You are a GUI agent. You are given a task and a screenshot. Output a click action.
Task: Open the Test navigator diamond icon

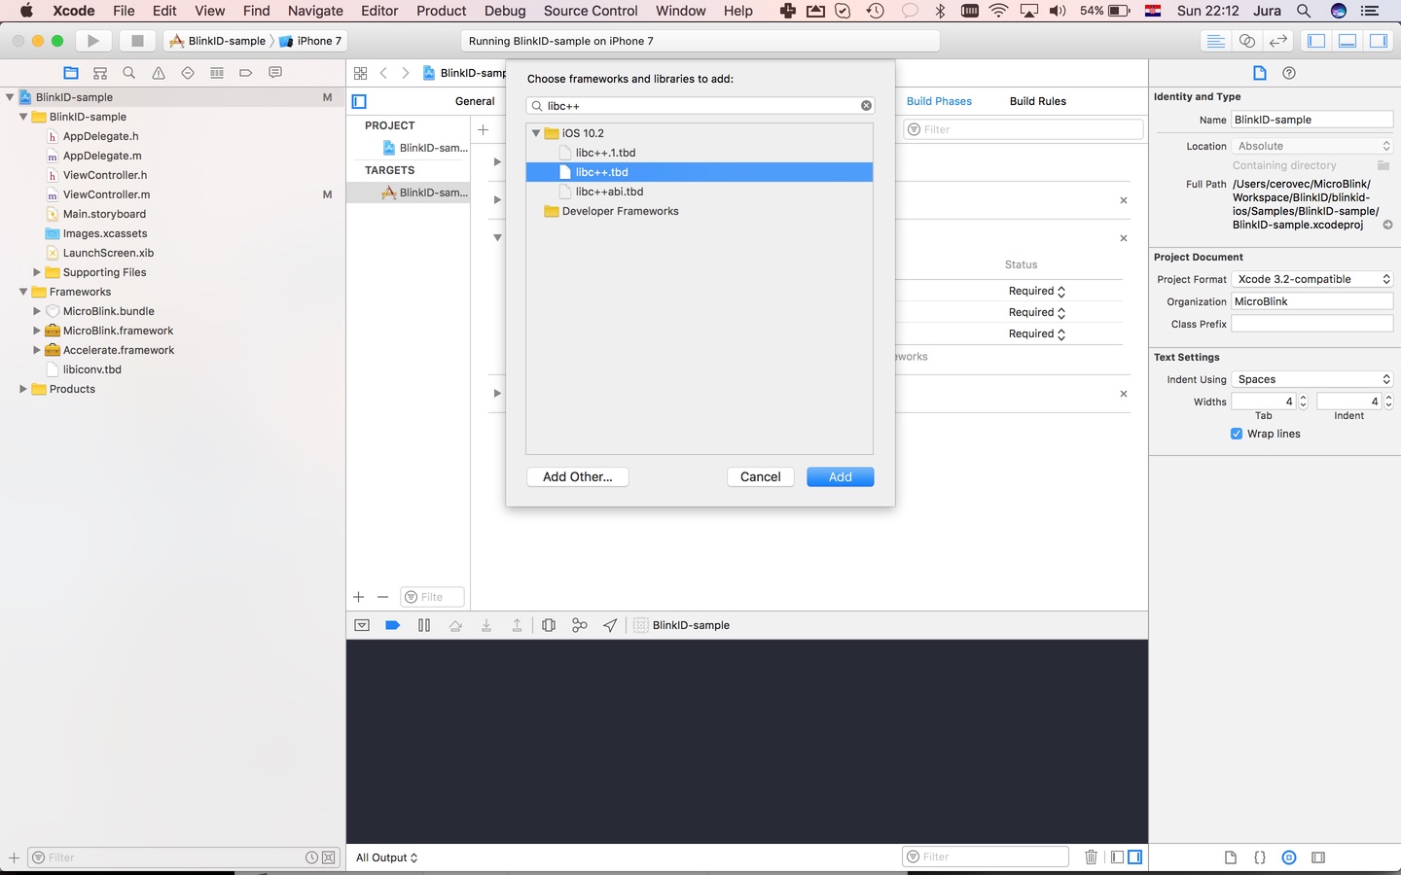click(188, 73)
